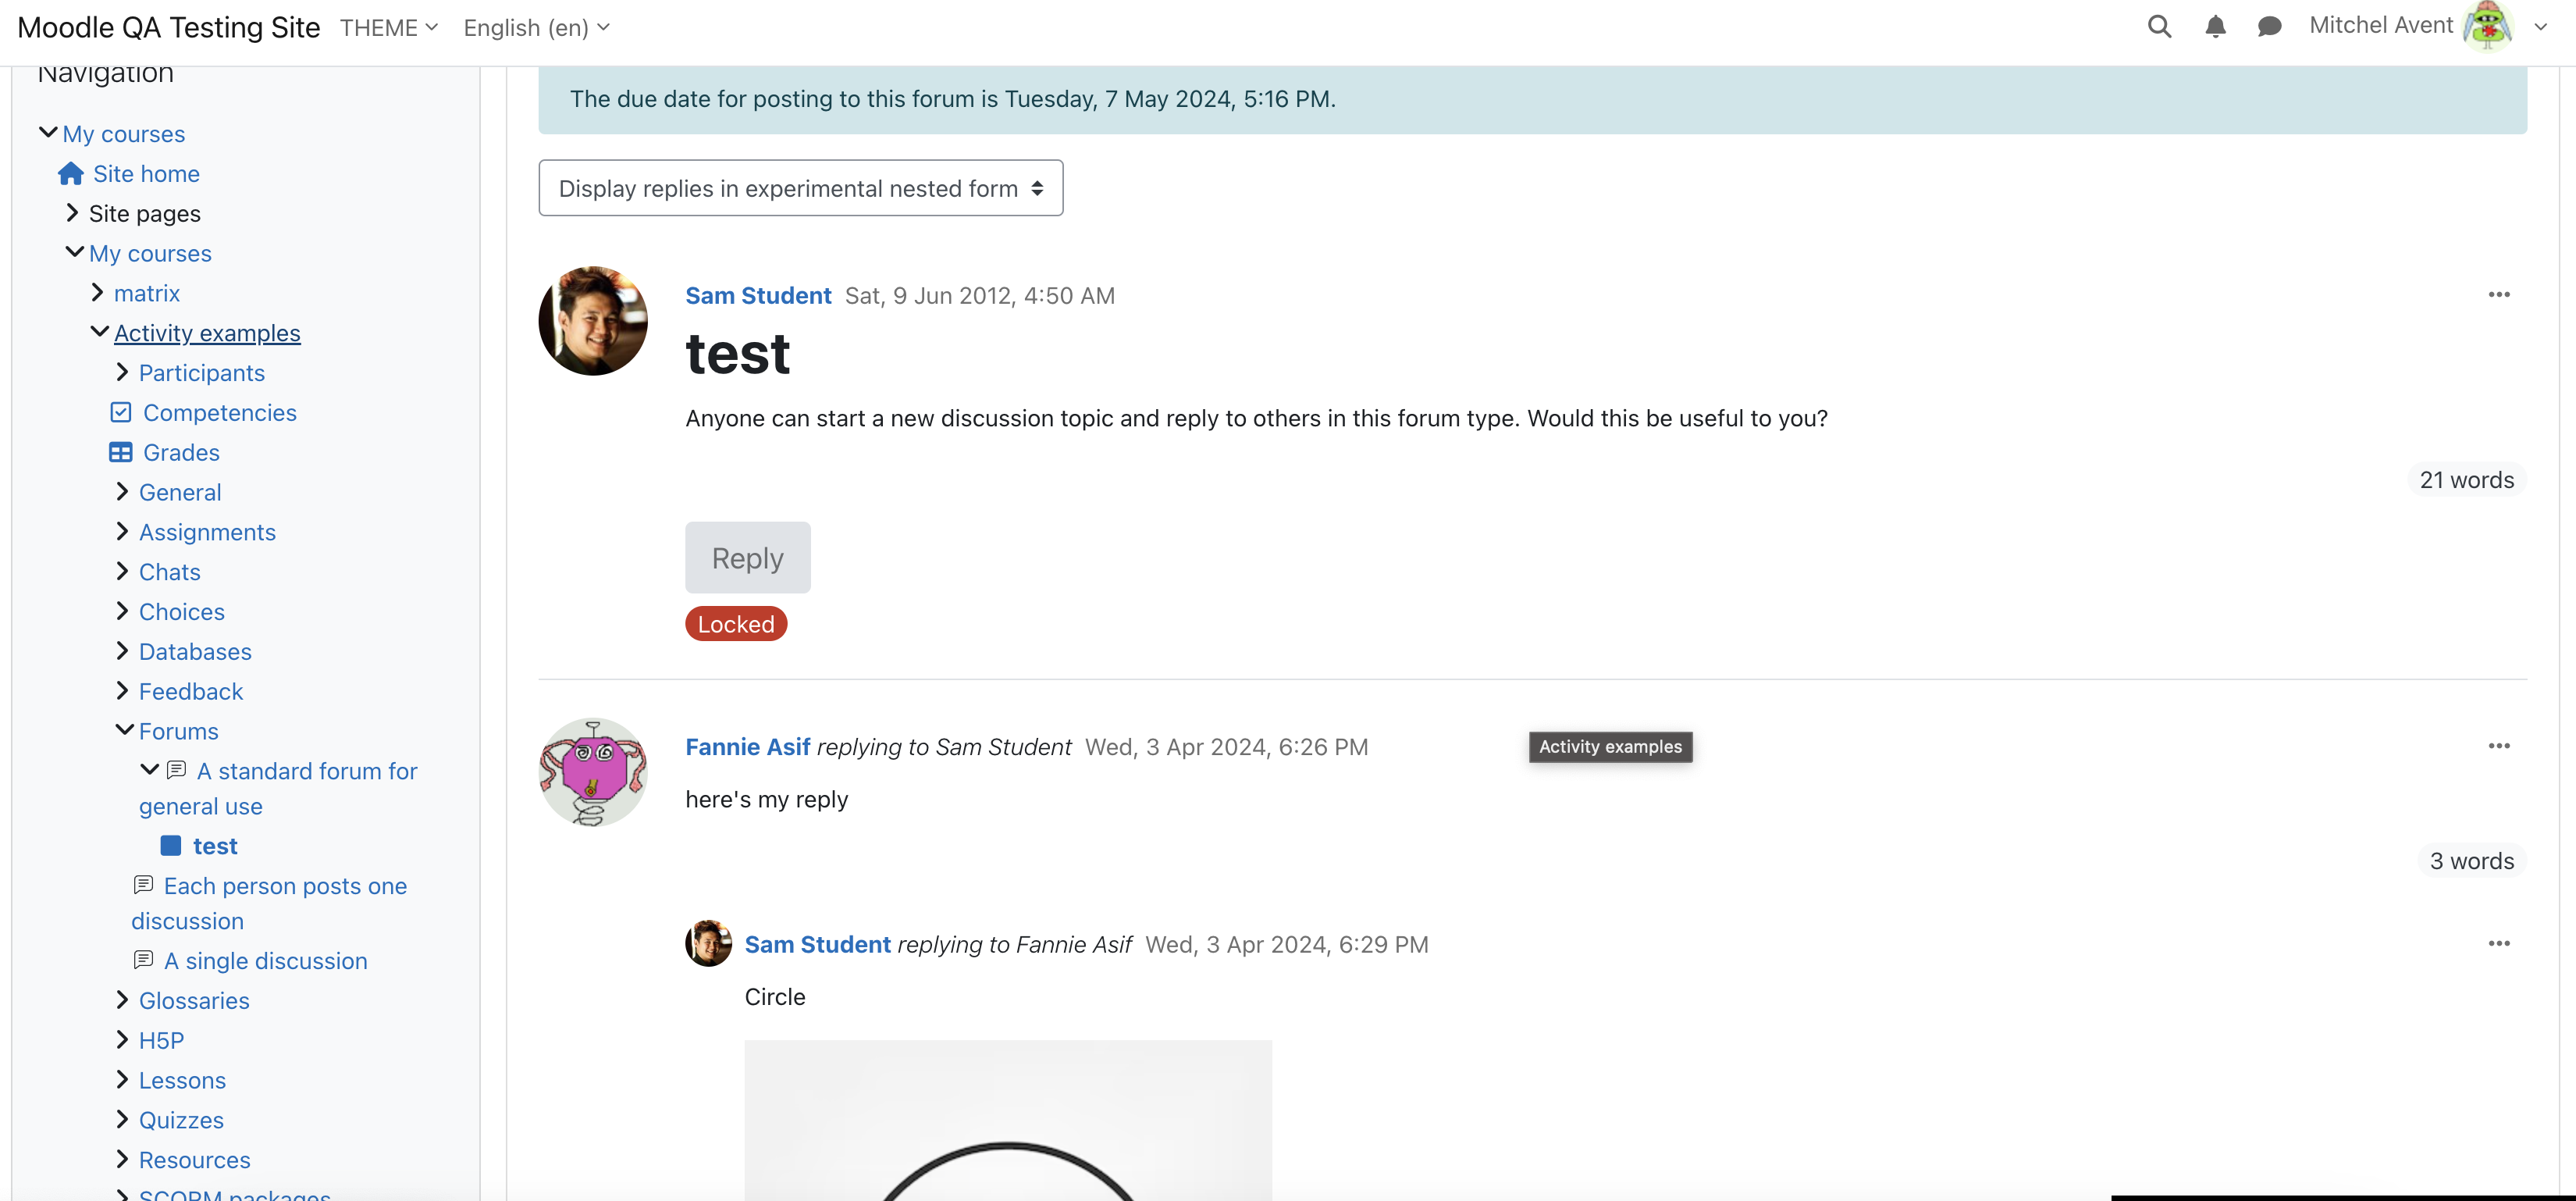Open the Grades navigation link
Screen dimensions: 2576x1201
pyautogui.click(x=181, y=453)
